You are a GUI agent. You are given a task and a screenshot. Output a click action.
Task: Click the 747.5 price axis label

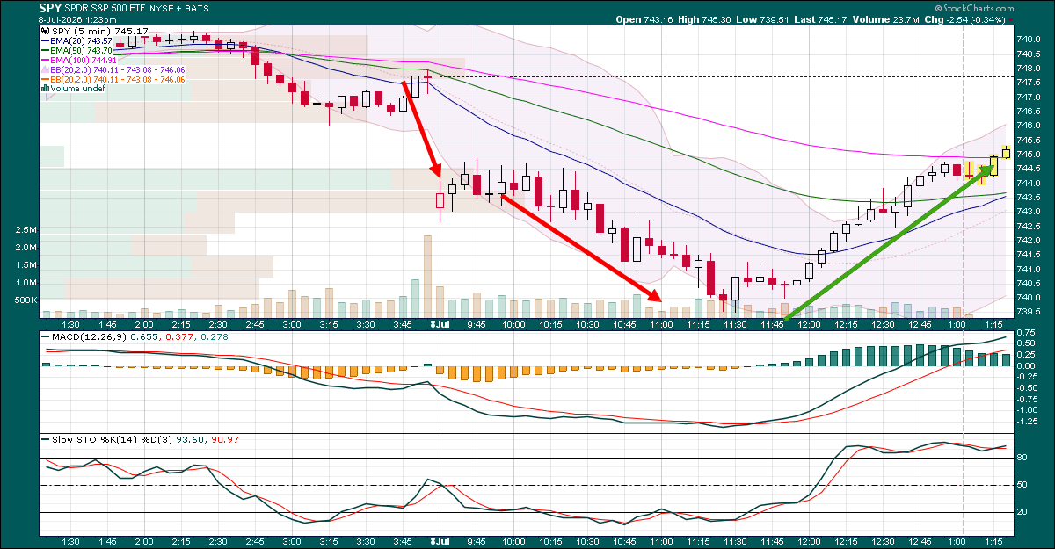1030,83
